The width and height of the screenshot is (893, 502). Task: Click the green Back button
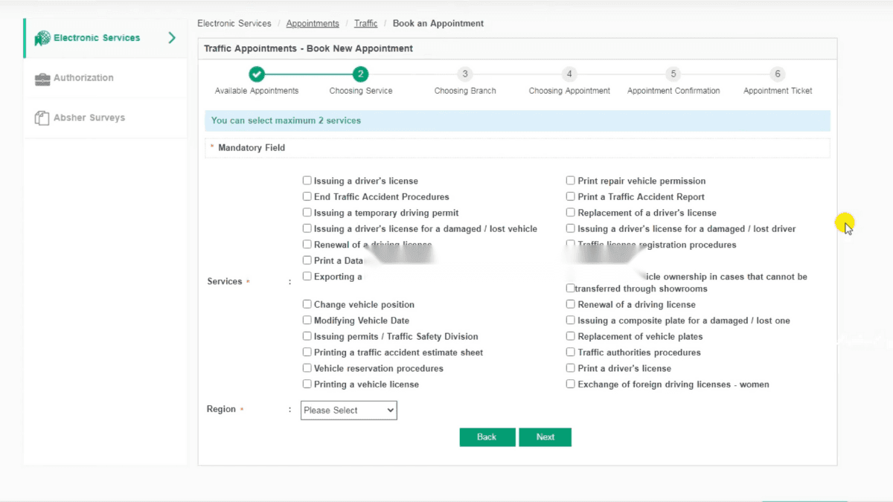coord(487,437)
